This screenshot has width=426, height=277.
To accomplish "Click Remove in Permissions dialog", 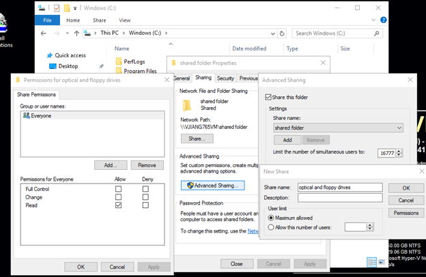I will [x=147, y=165].
